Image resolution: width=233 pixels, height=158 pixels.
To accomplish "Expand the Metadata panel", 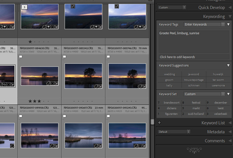I will point(230,132).
